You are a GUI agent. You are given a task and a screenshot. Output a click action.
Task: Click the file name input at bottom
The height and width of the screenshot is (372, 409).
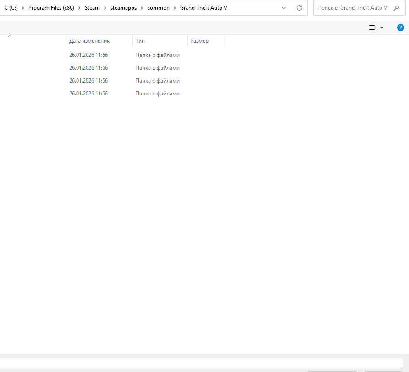202,362
